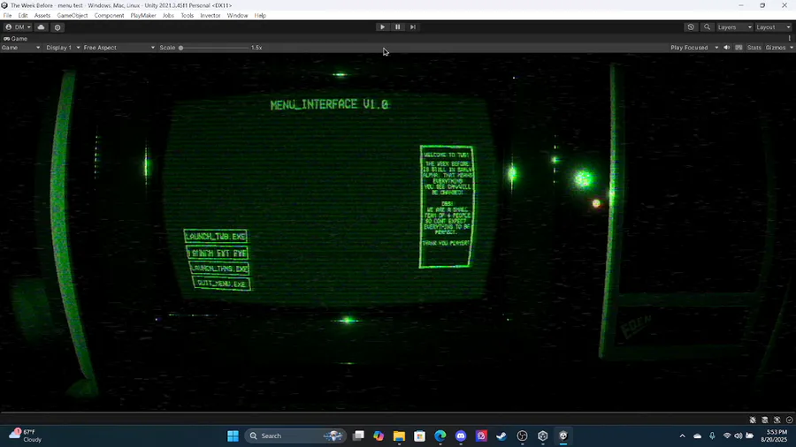Click the QUIT_MENU.EXE game button
Viewport: 796px width, 447px height.
(221, 284)
